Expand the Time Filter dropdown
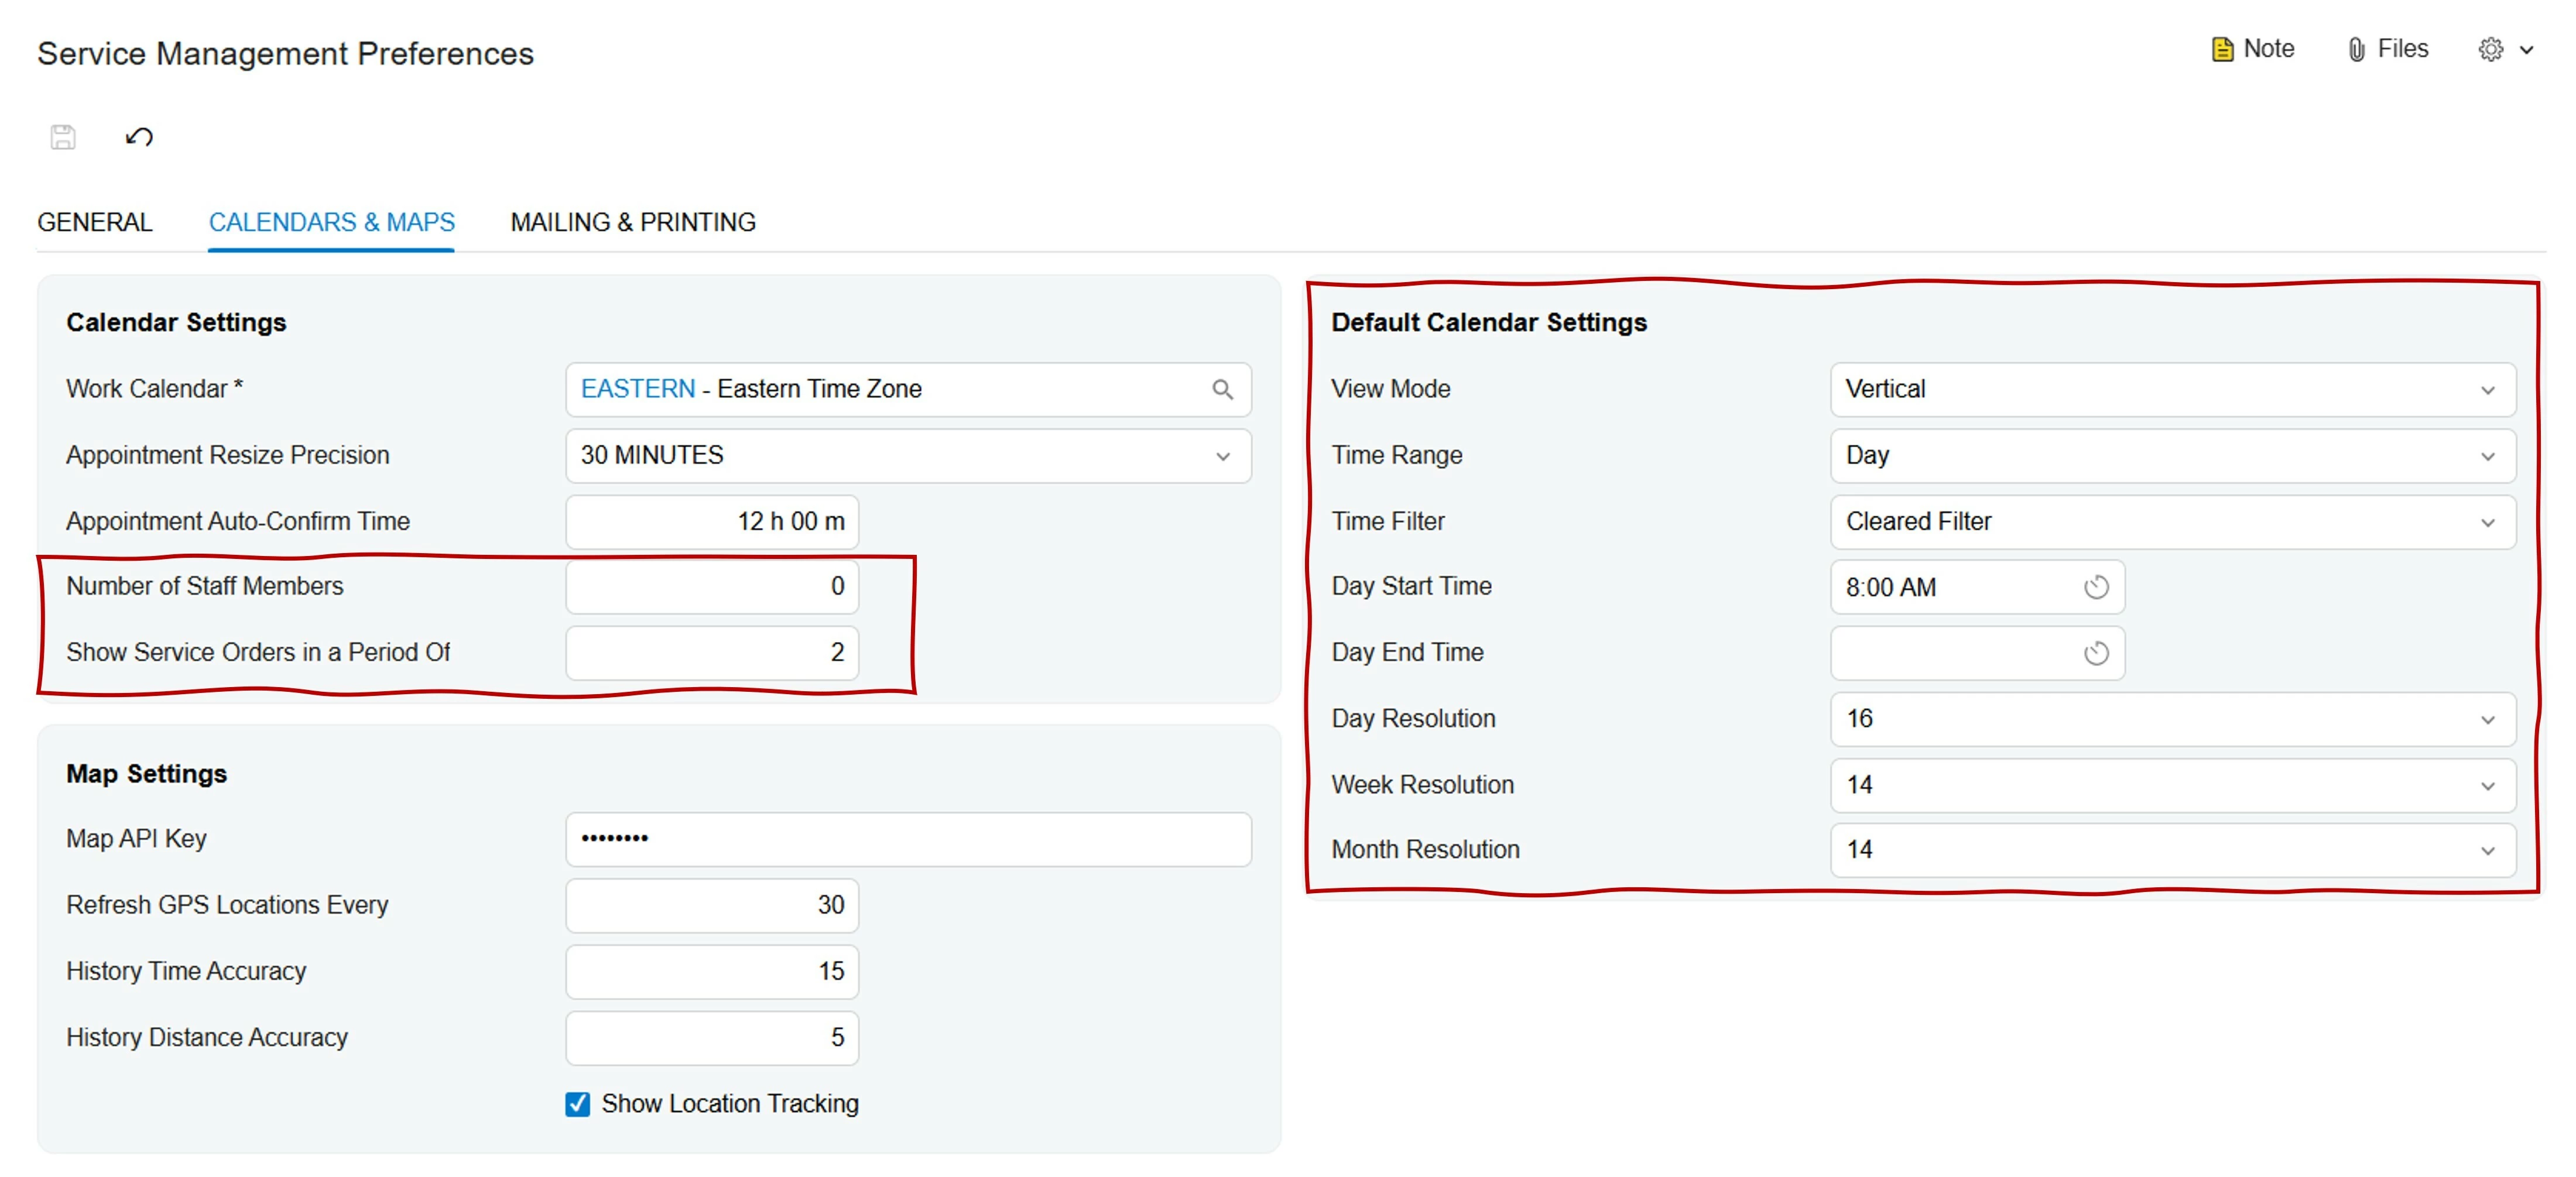2576x1177 pixels. pyautogui.click(x=2487, y=523)
